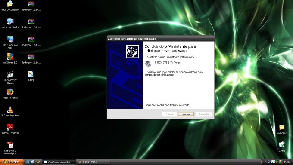Select VLC media player desktop shortcut
Screen dimensions: 293x165
(10, 111)
